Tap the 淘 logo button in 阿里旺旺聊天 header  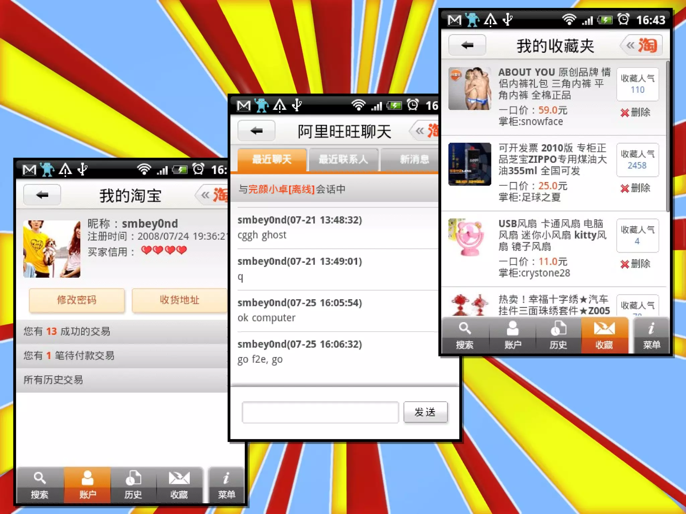click(424, 131)
